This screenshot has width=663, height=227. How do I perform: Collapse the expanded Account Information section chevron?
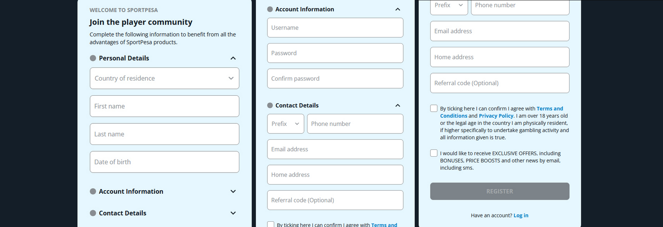[x=398, y=9]
